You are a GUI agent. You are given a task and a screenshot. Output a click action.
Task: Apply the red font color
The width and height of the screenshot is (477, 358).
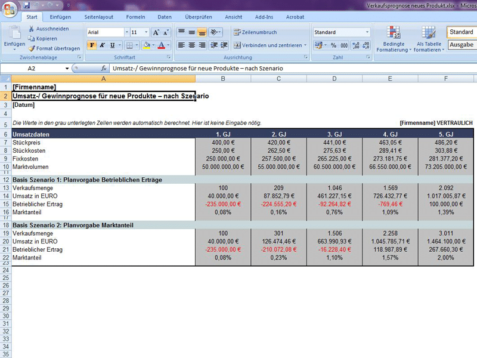[162, 45]
